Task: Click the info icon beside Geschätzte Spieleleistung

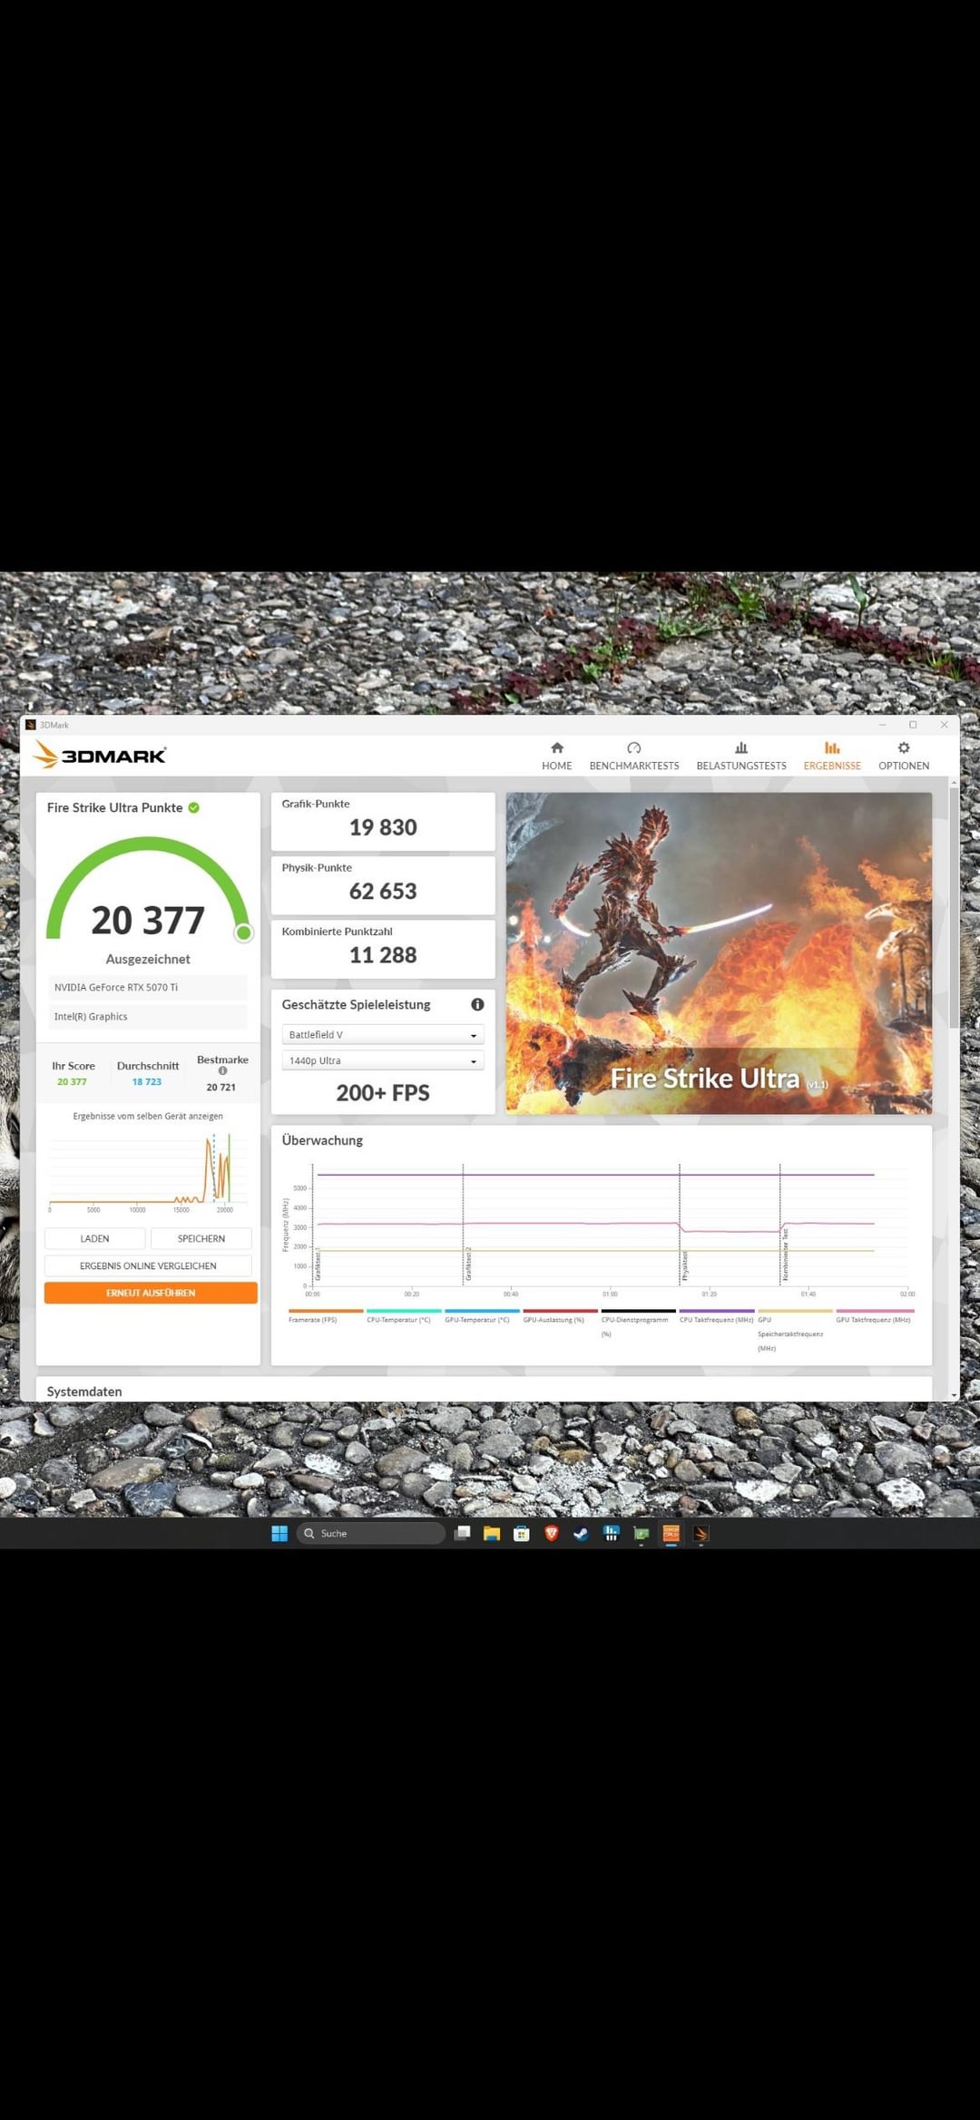Action: 477,1004
